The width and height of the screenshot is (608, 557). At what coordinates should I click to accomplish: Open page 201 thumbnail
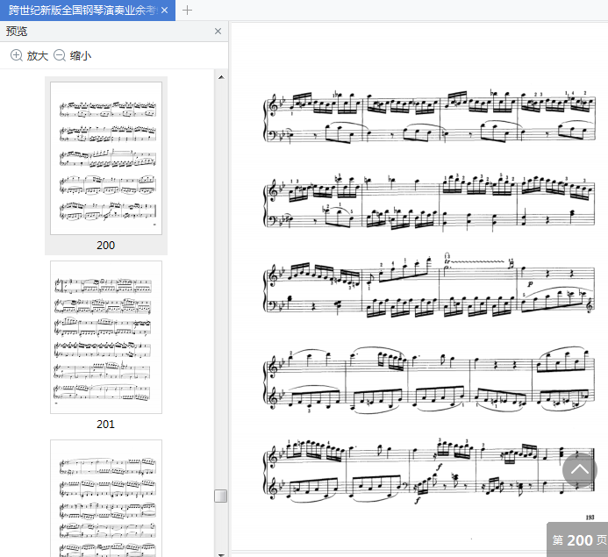point(106,337)
